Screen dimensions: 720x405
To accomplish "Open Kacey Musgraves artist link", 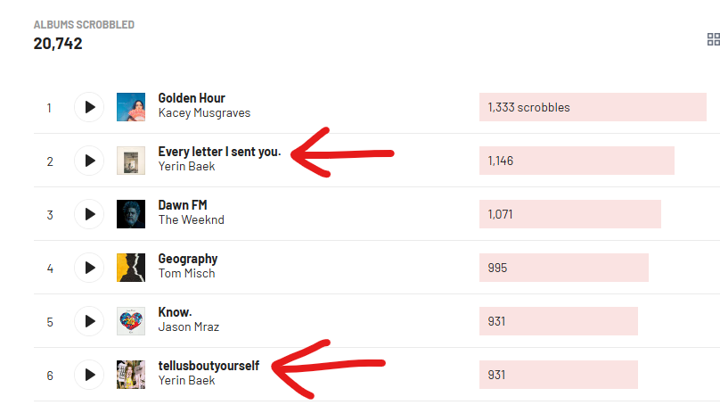I will click(204, 113).
